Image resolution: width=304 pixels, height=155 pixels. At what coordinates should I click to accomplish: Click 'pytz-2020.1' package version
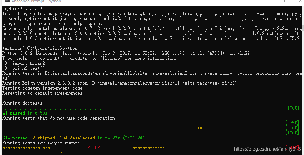[x=278, y=28]
